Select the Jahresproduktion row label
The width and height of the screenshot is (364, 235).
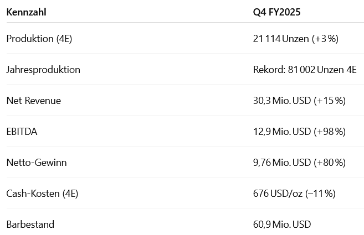click(x=43, y=70)
